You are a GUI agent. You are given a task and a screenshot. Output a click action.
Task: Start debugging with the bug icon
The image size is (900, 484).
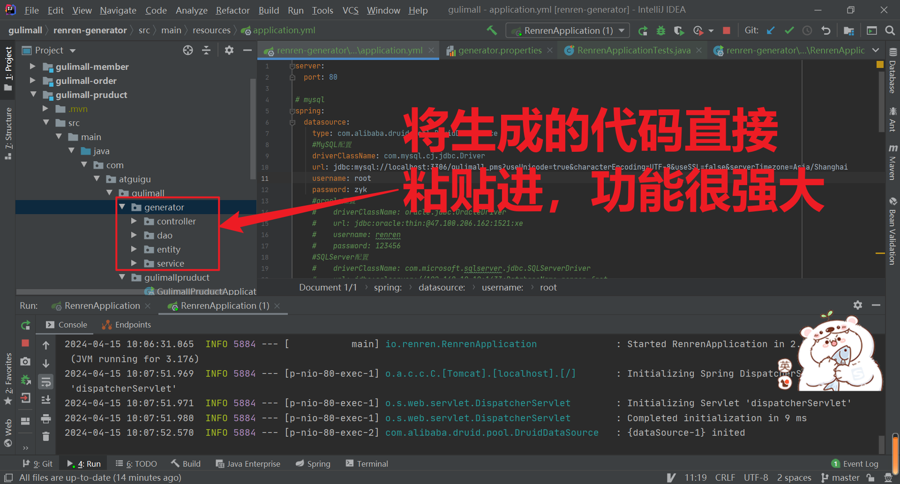(661, 31)
